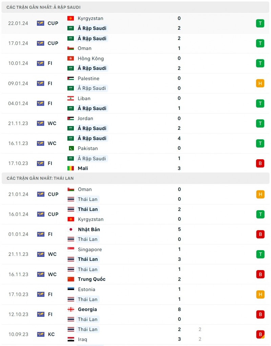The height and width of the screenshot is (346, 271).
Task: Click the KC competition label on 10.09.23
Action: coord(51,334)
